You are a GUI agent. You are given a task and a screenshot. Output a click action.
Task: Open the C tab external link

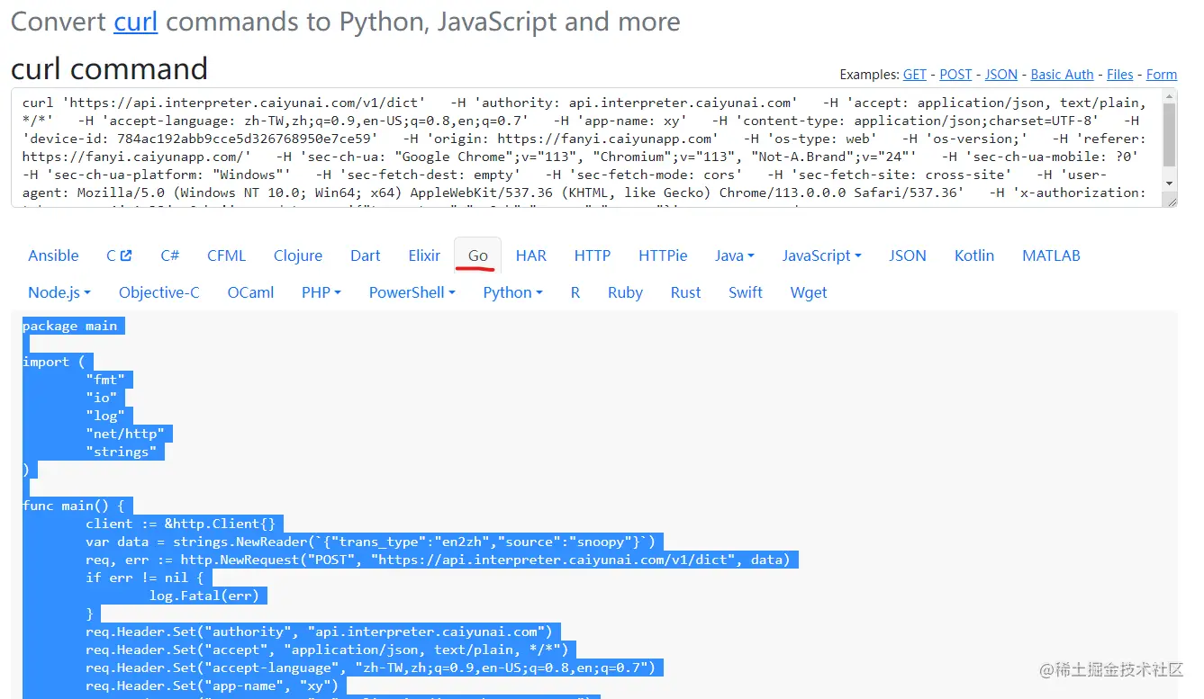(x=119, y=255)
